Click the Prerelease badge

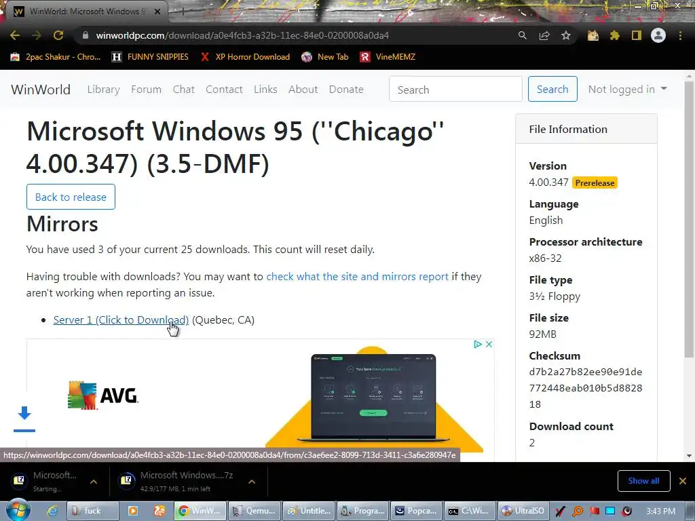[595, 182]
